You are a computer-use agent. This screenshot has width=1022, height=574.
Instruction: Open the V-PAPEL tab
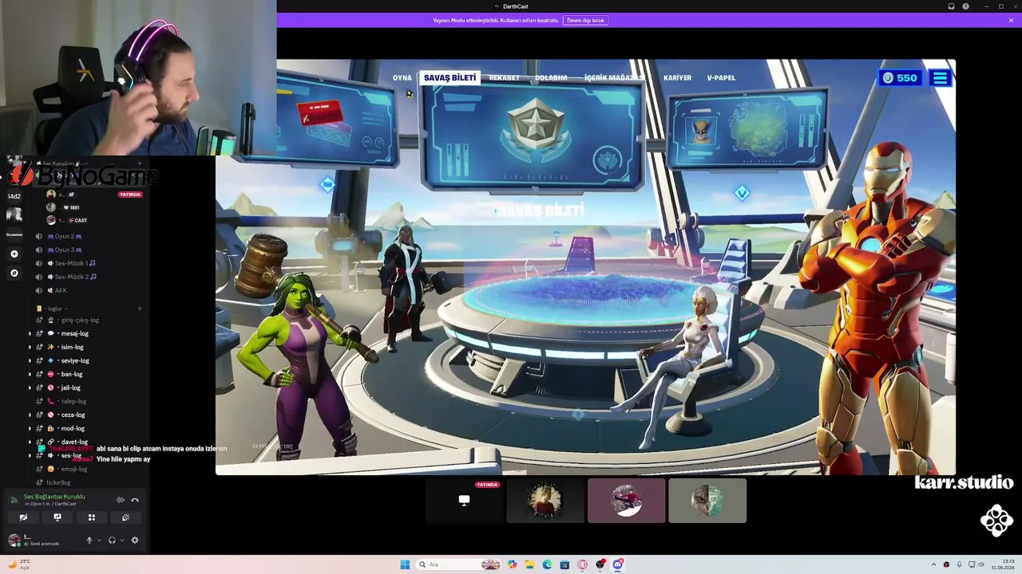[x=721, y=77]
